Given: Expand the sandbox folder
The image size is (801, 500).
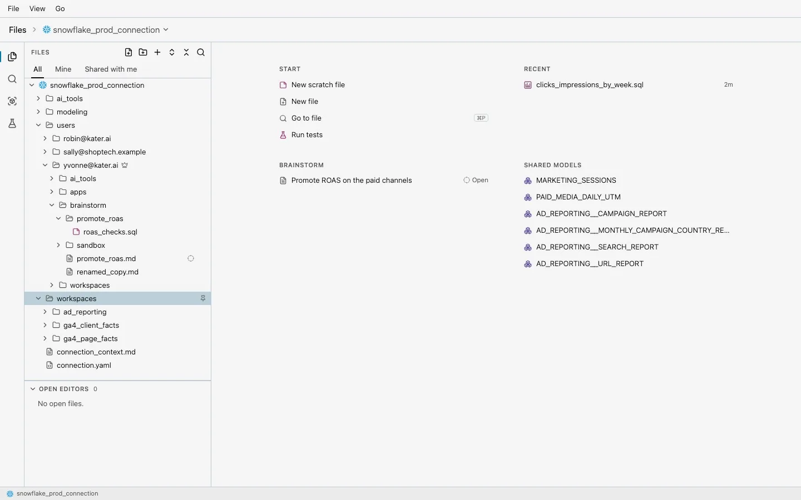Looking at the screenshot, I should (58, 245).
